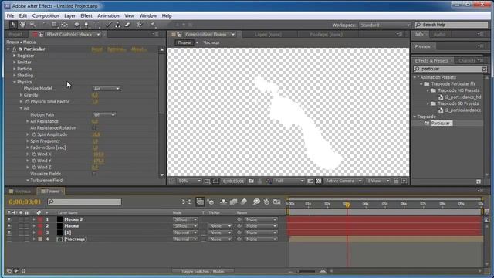Toggle Region of Interest in viewer

[x=310, y=181]
